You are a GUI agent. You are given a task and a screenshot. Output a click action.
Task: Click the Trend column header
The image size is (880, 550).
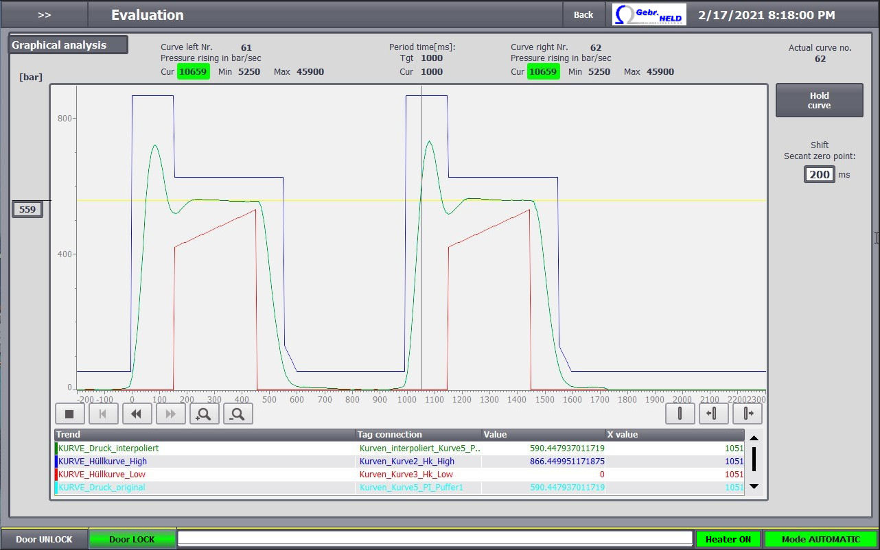[205, 435]
